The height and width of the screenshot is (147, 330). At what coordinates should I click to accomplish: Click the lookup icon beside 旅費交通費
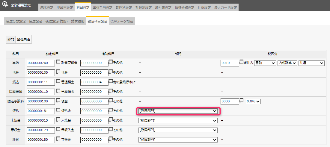point(58,62)
